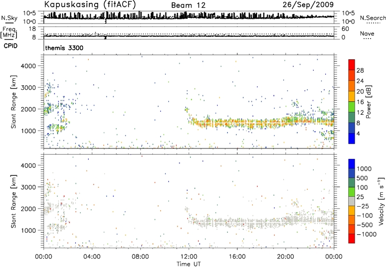Click the 4000 tick in power panel
This screenshot has height=267, width=386.
pyautogui.click(x=28, y=66)
